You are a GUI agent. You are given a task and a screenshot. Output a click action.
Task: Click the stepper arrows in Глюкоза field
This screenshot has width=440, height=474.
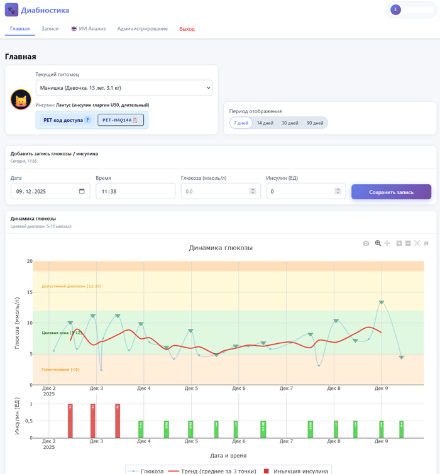click(x=253, y=192)
